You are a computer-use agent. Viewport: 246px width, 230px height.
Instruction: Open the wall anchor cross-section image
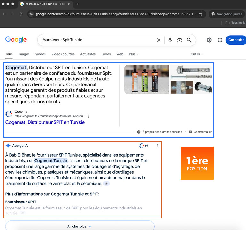[x=182, y=87]
